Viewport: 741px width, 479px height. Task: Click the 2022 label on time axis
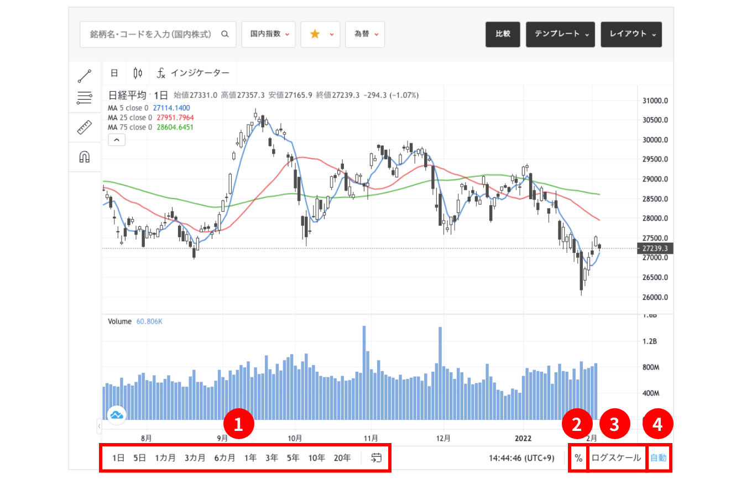click(523, 438)
